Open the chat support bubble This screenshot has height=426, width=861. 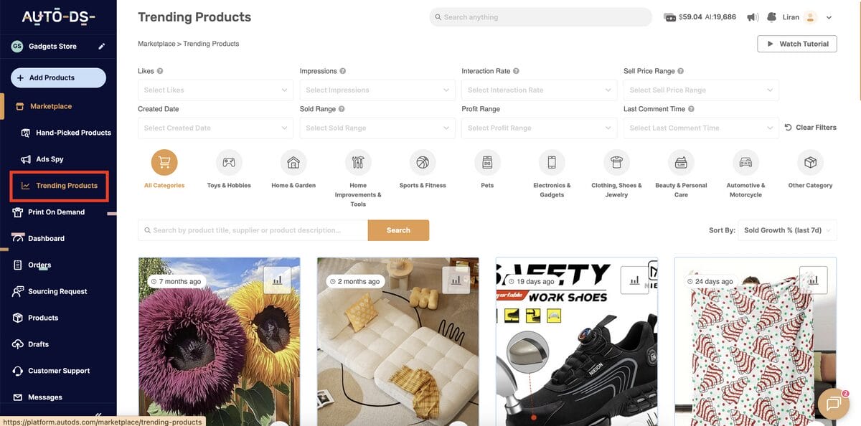click(x=833, y=404)
